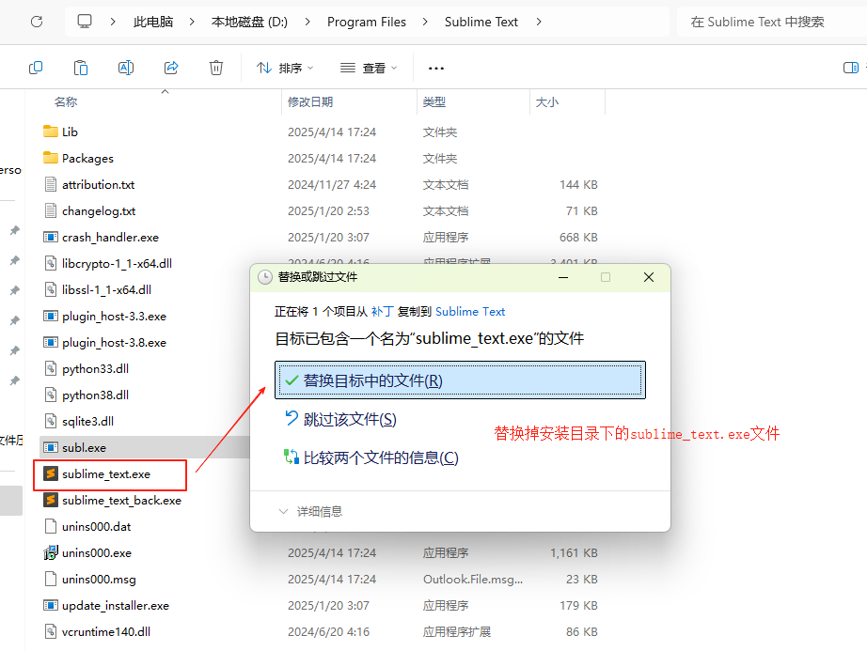The width and height of the screenshot is (867, 651).
Task: Click the computer monitor icon in breadcrumb
Action: [84, 22]
